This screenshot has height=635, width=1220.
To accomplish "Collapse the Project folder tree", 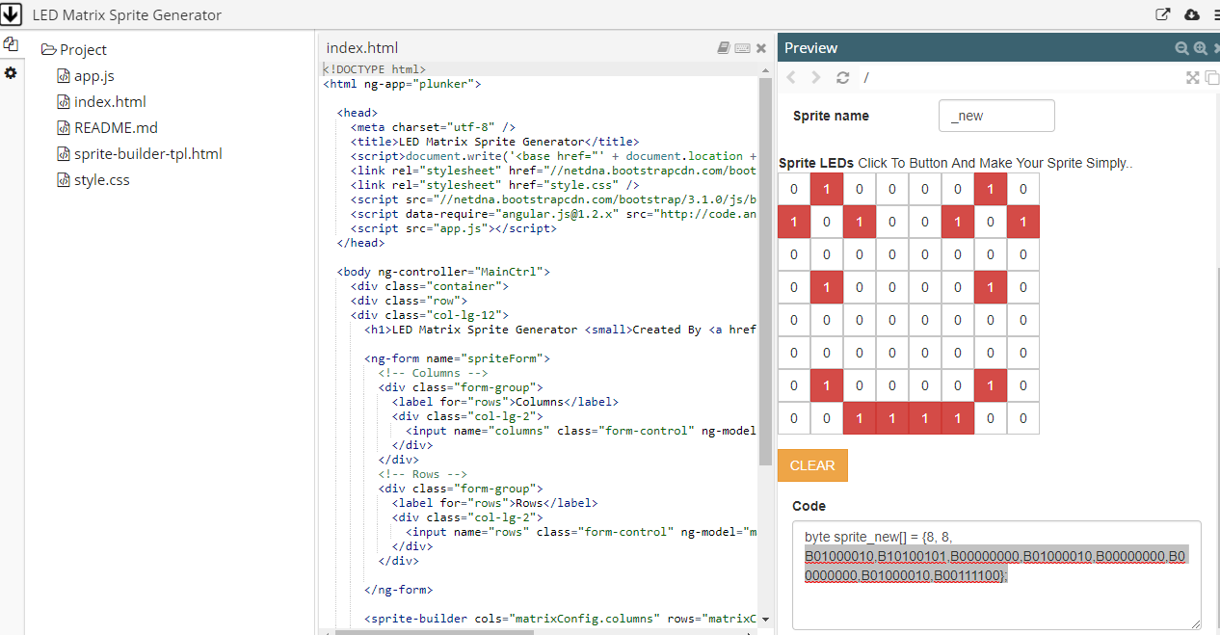I will tap(48, 50).
